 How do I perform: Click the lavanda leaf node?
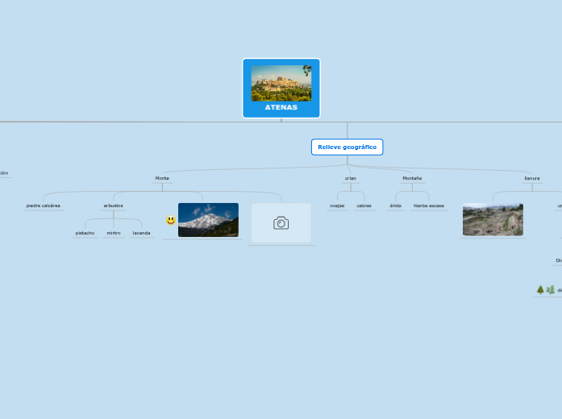(x=141, y=233)
